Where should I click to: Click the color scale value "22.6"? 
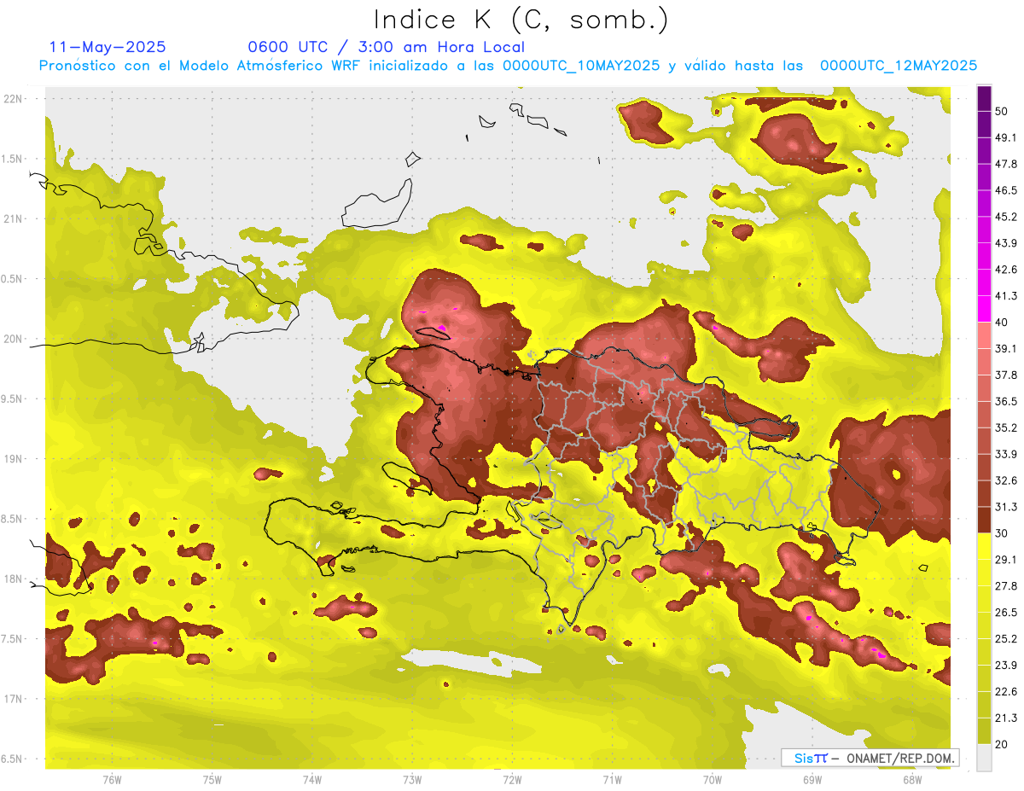(1006, 691)
